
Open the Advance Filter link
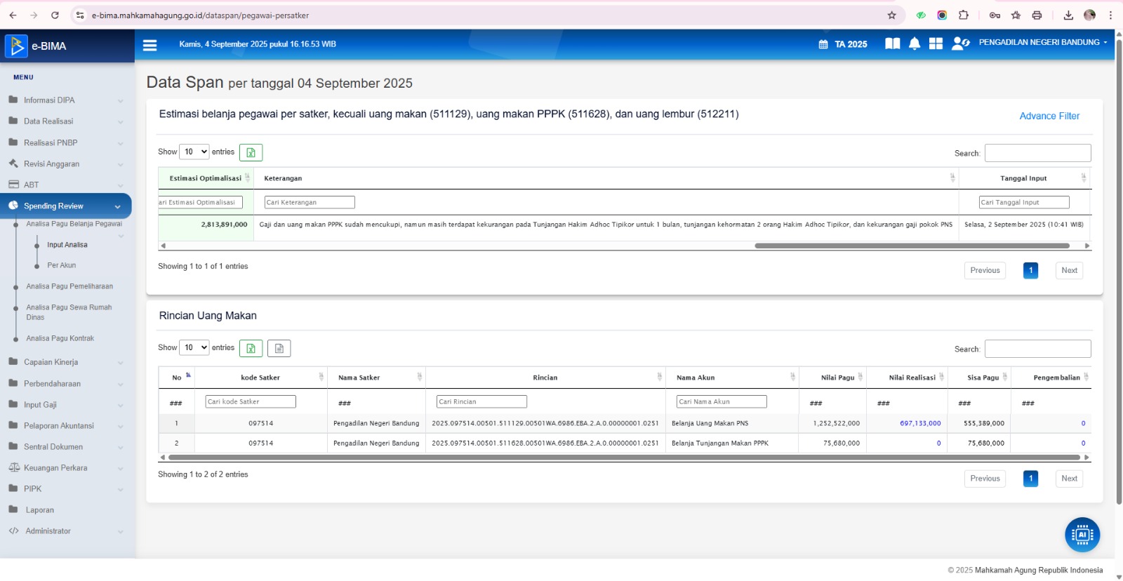coord(1049,116)
